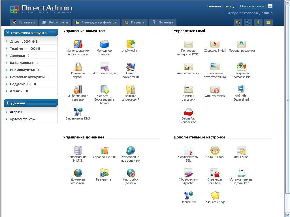Open Записи MX icon
The height and width of the screenshot is (217, 290).
188,196
